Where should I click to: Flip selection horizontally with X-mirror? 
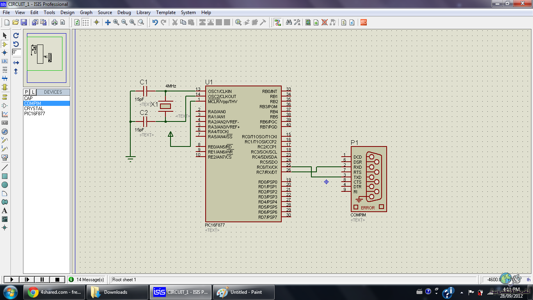pos(16,62)
